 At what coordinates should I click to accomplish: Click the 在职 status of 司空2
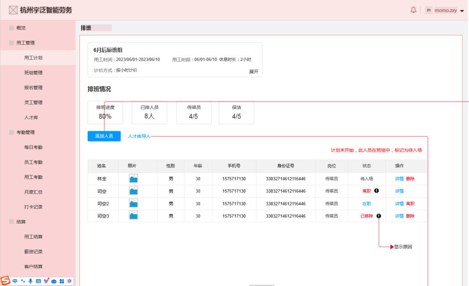pos(366,204)
